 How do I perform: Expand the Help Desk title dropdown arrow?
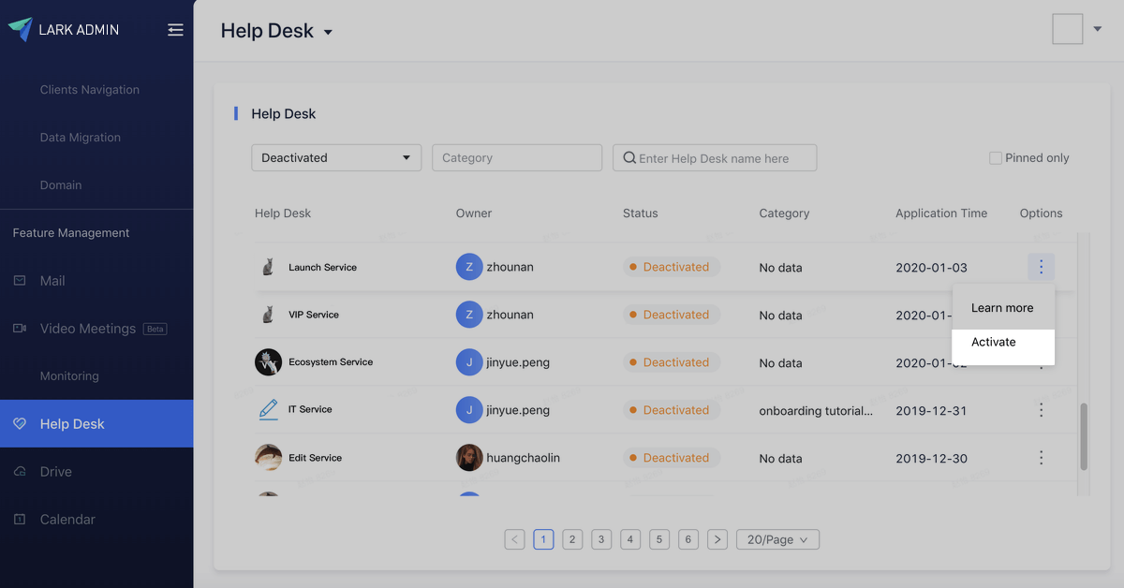tap(328, 33)
